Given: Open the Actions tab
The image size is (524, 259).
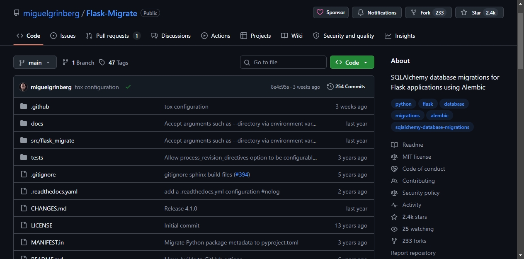Looking at the screenshot, I should (x=216, y=36).
